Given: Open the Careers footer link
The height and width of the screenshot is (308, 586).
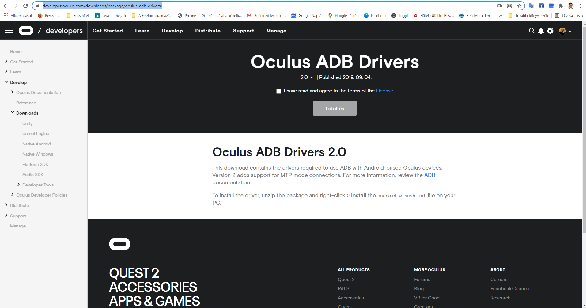Looking at the screenshot, I should 499,280.
